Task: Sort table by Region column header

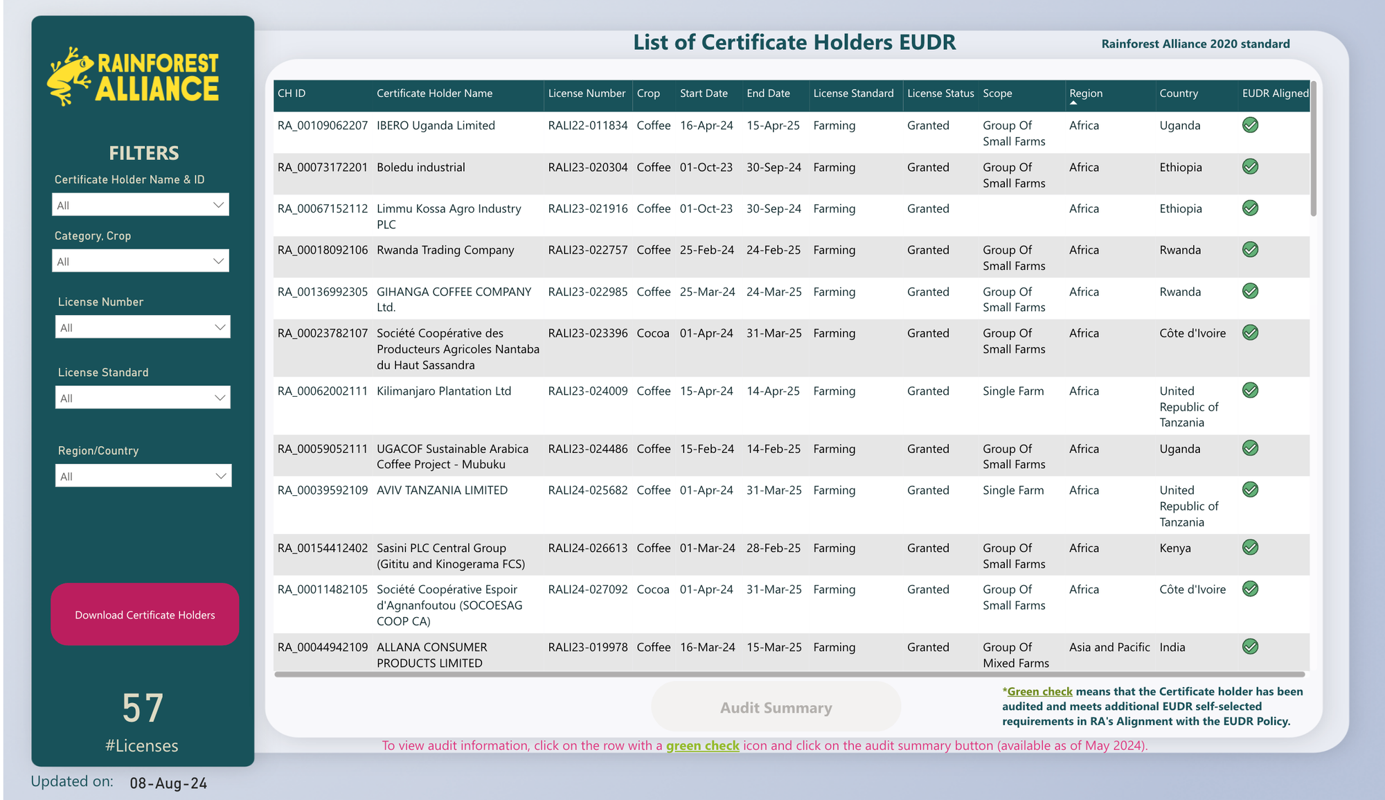Action: 1086,94
